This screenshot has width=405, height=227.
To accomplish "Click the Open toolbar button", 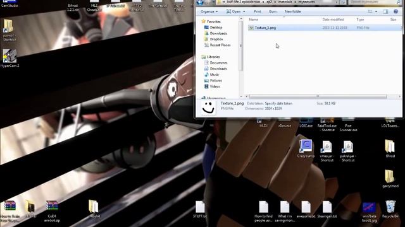I will point(234,11).
